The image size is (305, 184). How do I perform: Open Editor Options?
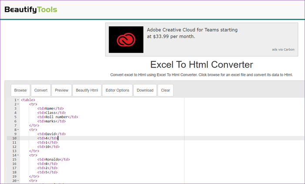tap(118, 90)
